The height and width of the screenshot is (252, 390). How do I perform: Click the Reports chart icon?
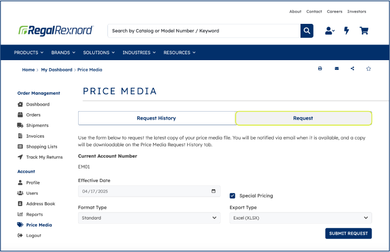coord(20,214)
